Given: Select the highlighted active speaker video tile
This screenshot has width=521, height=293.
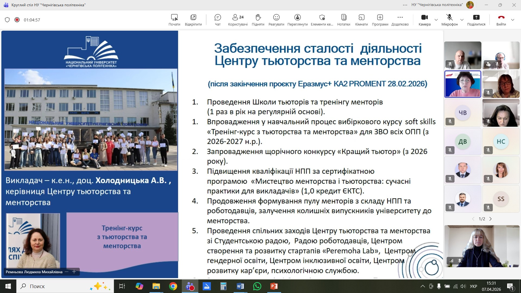Looking at the screenshot, I should point(463,84).
